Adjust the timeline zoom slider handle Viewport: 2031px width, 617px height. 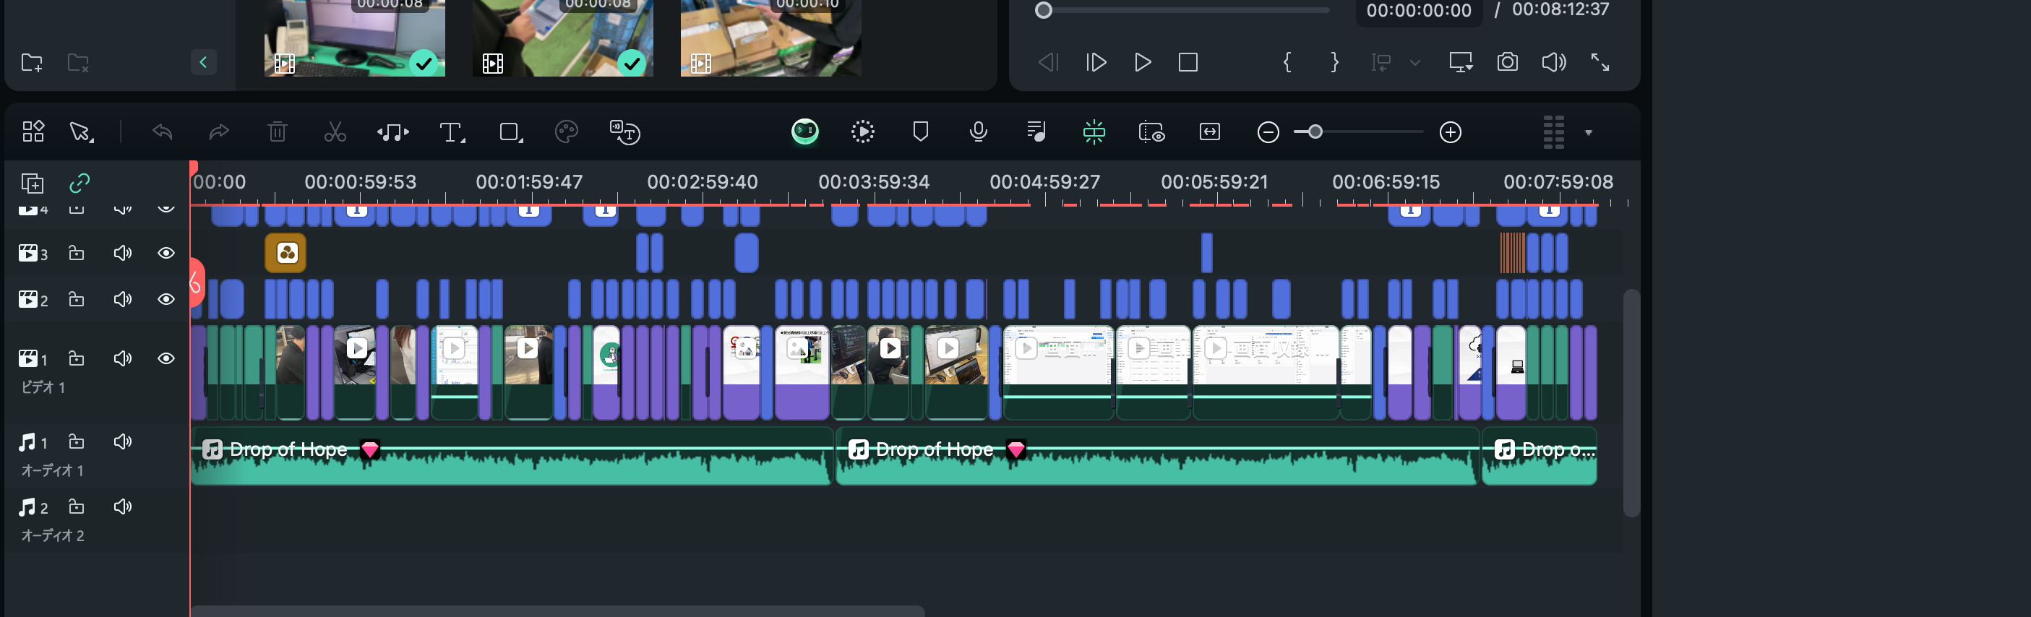click(1314, 132)
